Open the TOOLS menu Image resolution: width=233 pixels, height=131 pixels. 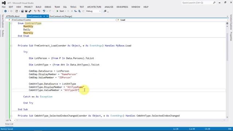click(x=73, y=7)
